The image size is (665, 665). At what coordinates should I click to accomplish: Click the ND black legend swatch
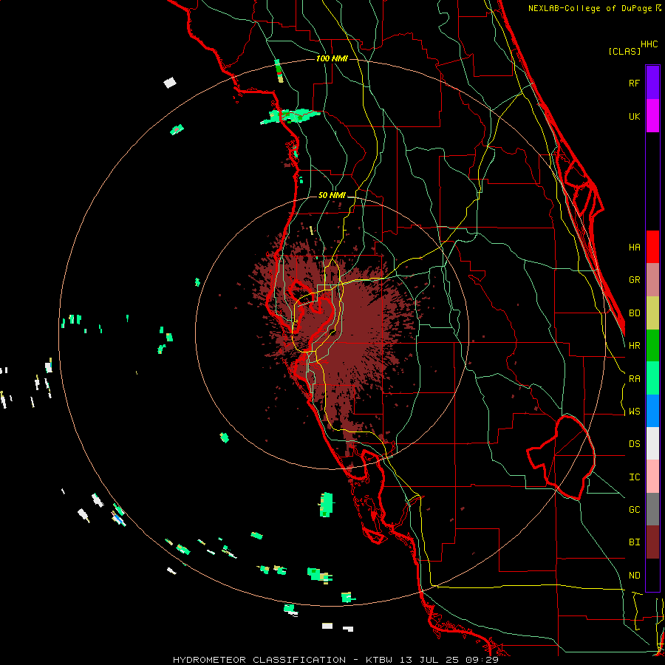[652, 575]
